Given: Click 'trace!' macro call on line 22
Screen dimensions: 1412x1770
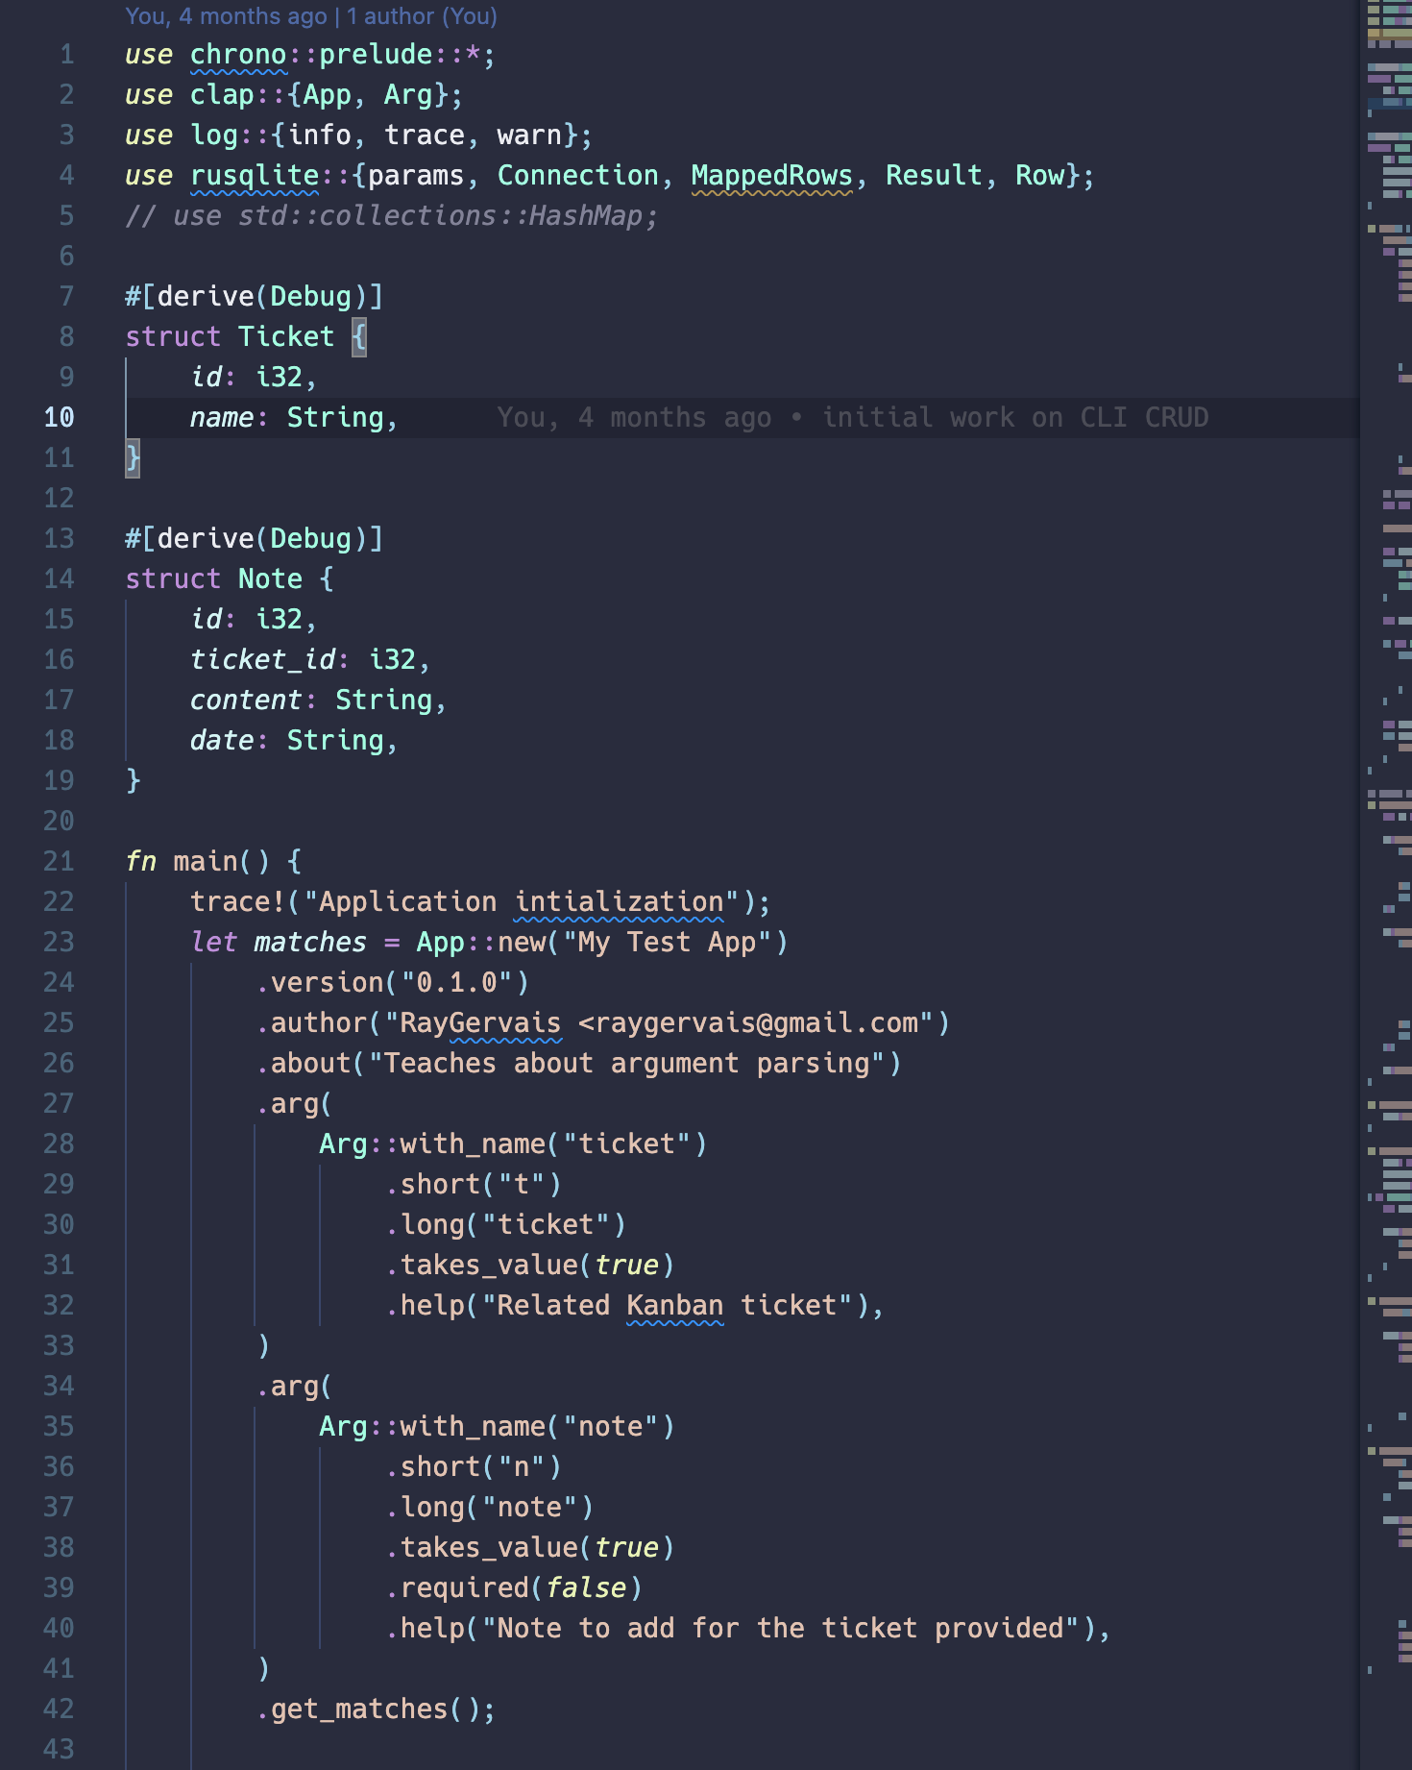Looking at the screenshot, I should [x=238, y=902].
